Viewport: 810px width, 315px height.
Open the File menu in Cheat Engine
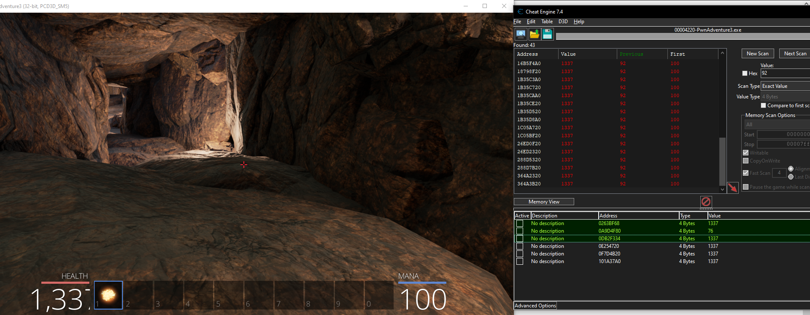point(517,22)
